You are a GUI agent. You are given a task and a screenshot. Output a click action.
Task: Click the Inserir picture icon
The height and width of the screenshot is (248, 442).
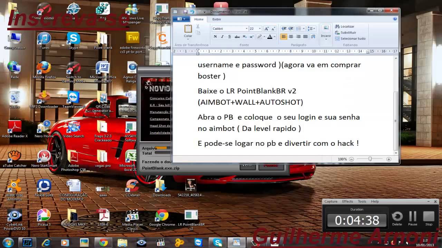pos(326,28)
